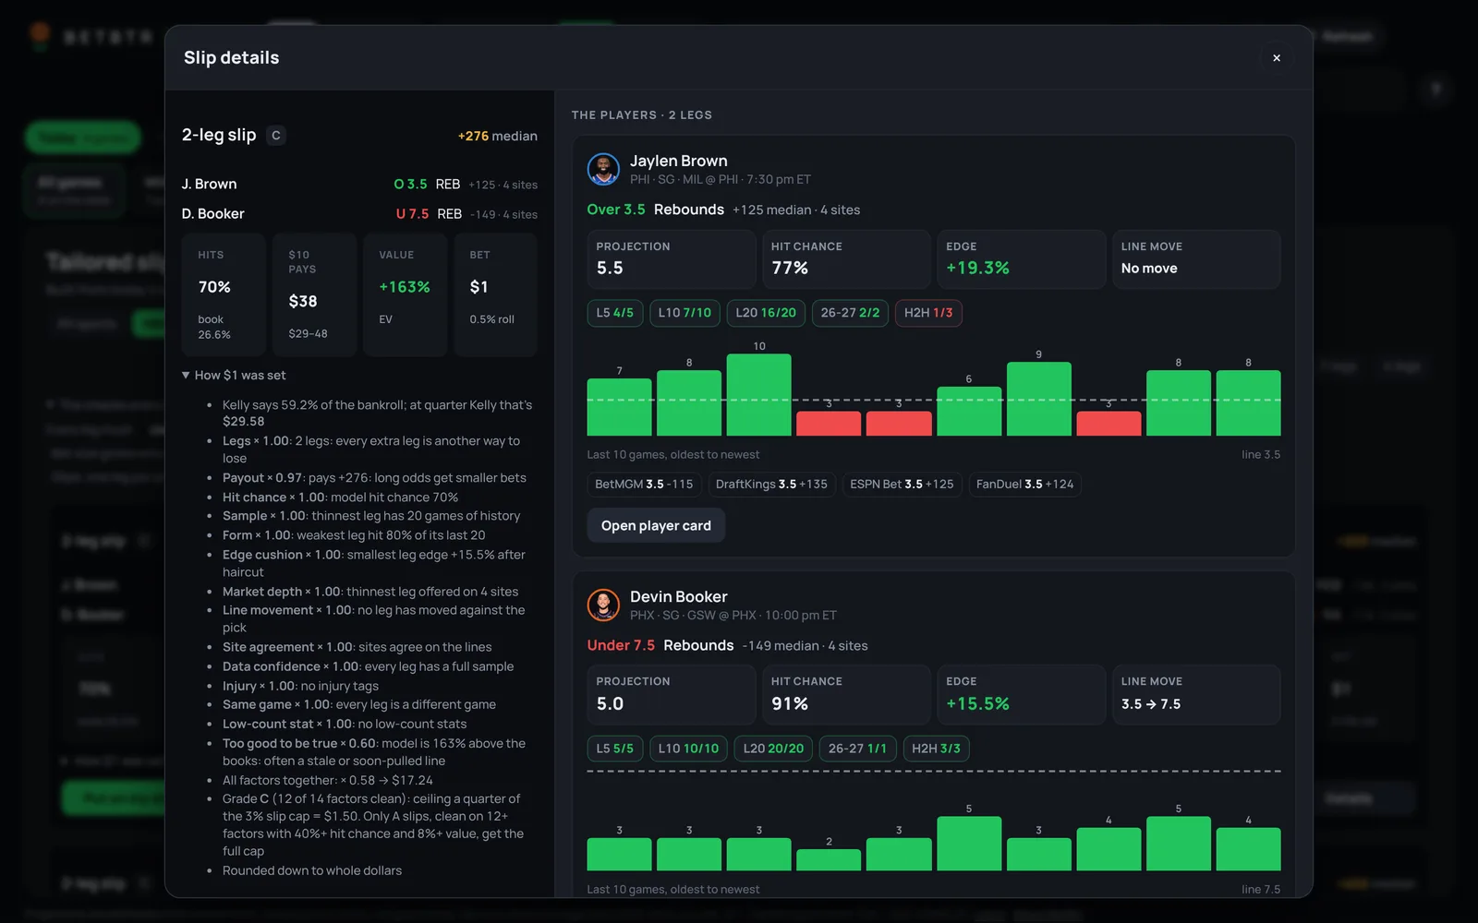Click the grade C badge
This screenshot has height=923, width=1478.
pyautogui.click(x=275, y=136)
